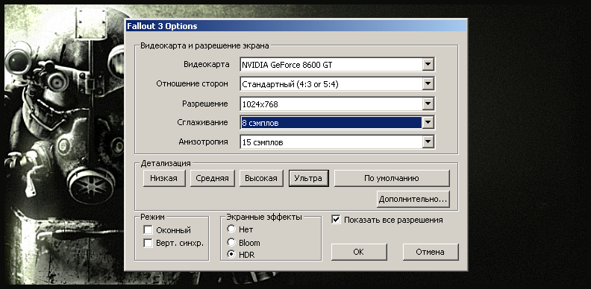This screenshot has width=591, height=289.
Task: Click the Сглаживание label
Action: point(202,122)
